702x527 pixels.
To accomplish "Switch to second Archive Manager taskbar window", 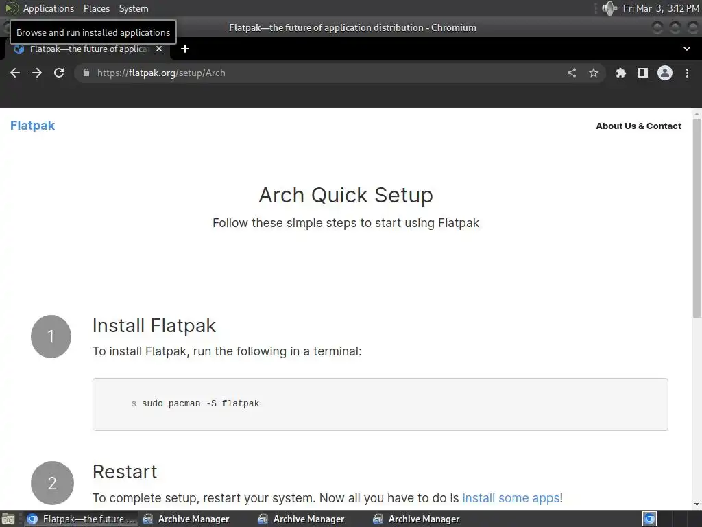I will 301,519.
